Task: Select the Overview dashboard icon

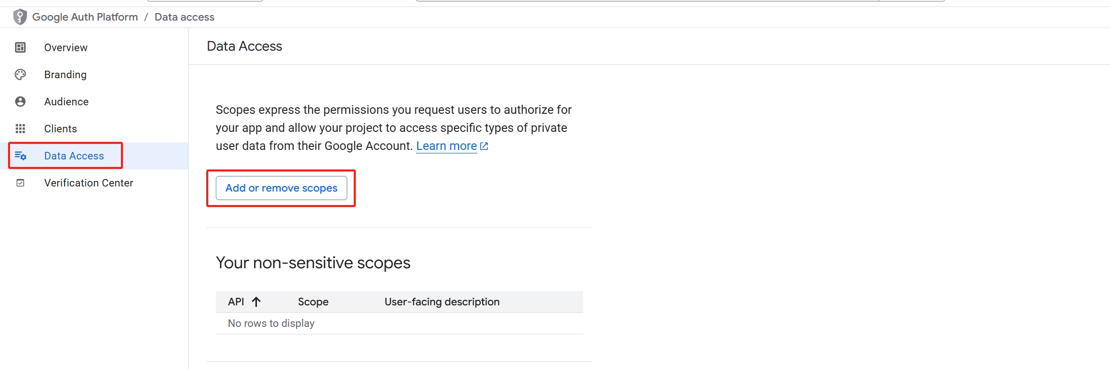Action: click(20, 48)
